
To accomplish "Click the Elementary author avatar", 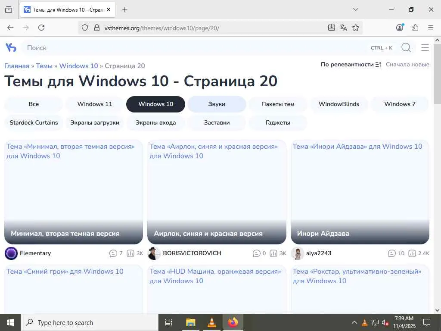I will tap(11, 253).
